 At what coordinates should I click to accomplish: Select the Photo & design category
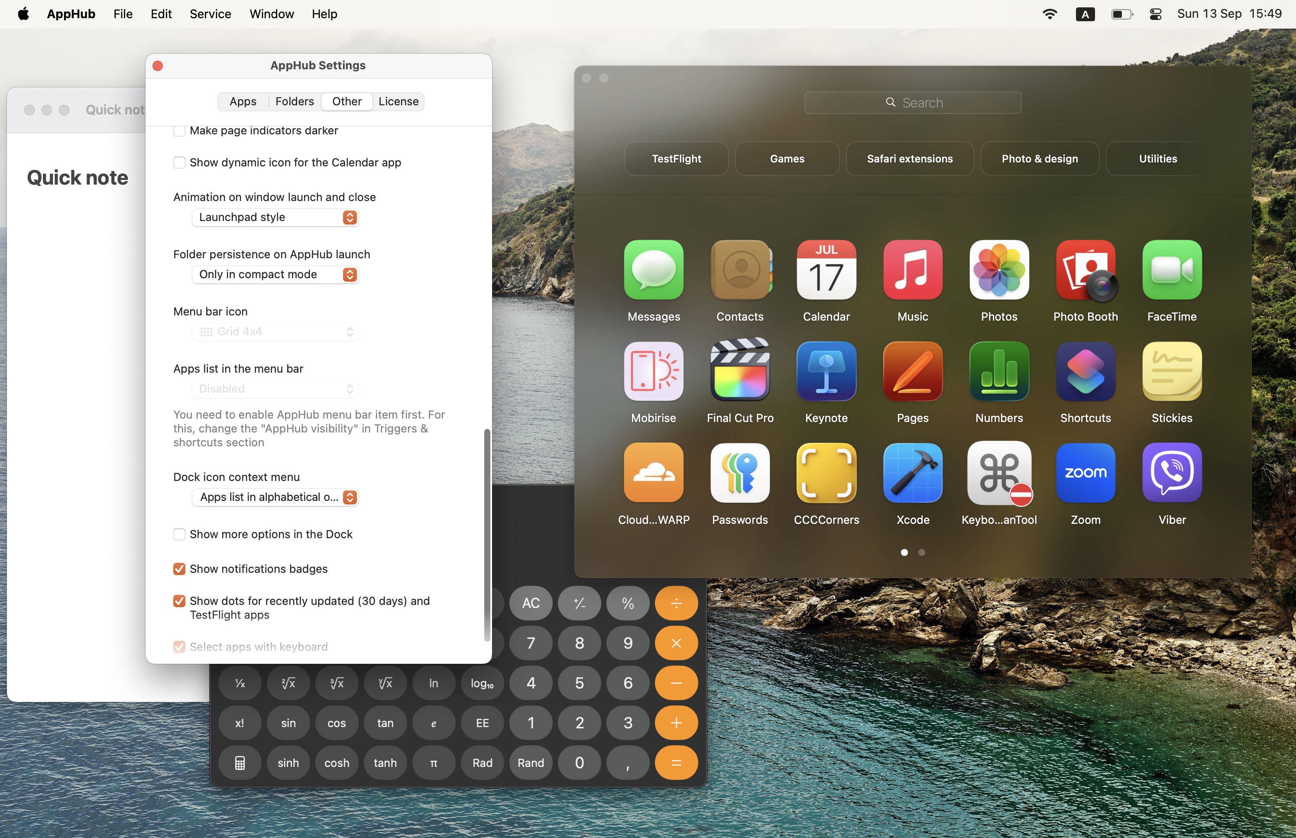point(1040,159)
